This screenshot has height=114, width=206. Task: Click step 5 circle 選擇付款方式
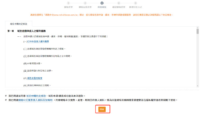[136, 3]
